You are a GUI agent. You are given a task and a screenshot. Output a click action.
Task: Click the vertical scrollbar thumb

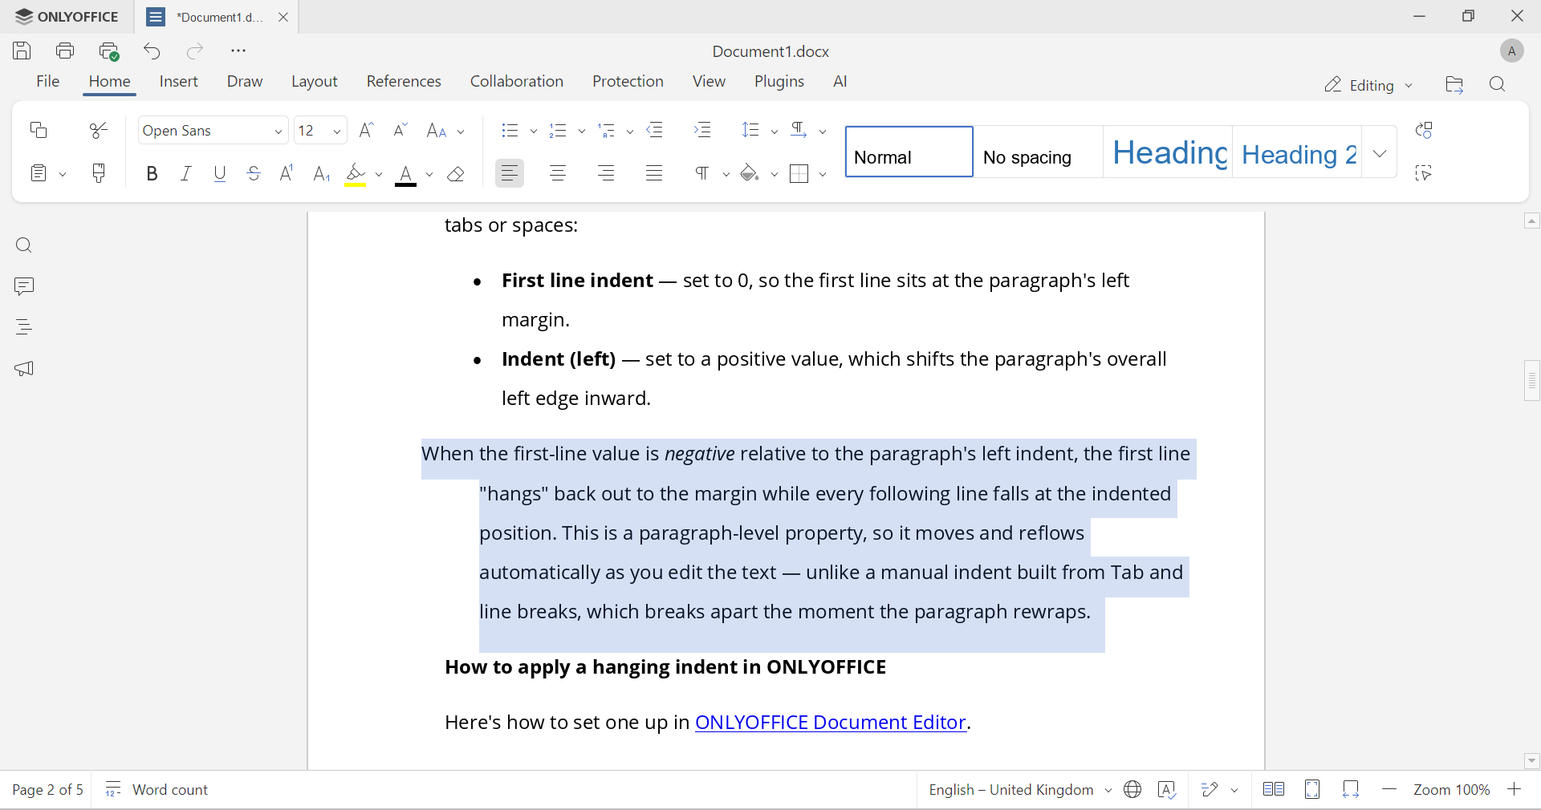click(x=1532, y=380)
